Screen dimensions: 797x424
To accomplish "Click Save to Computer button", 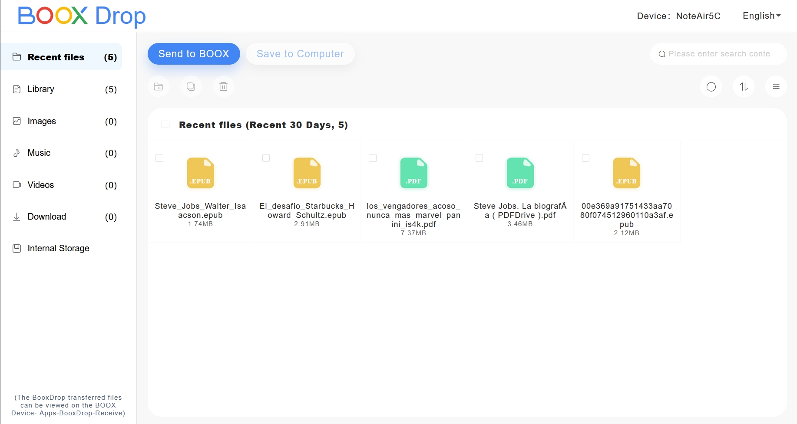I will point(300,54).
